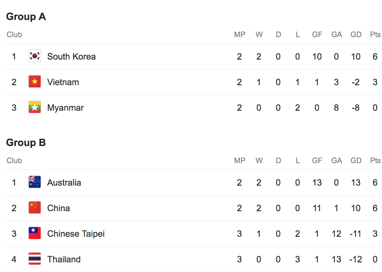
Task: Open the Australia team page
Action: [64, 183]
